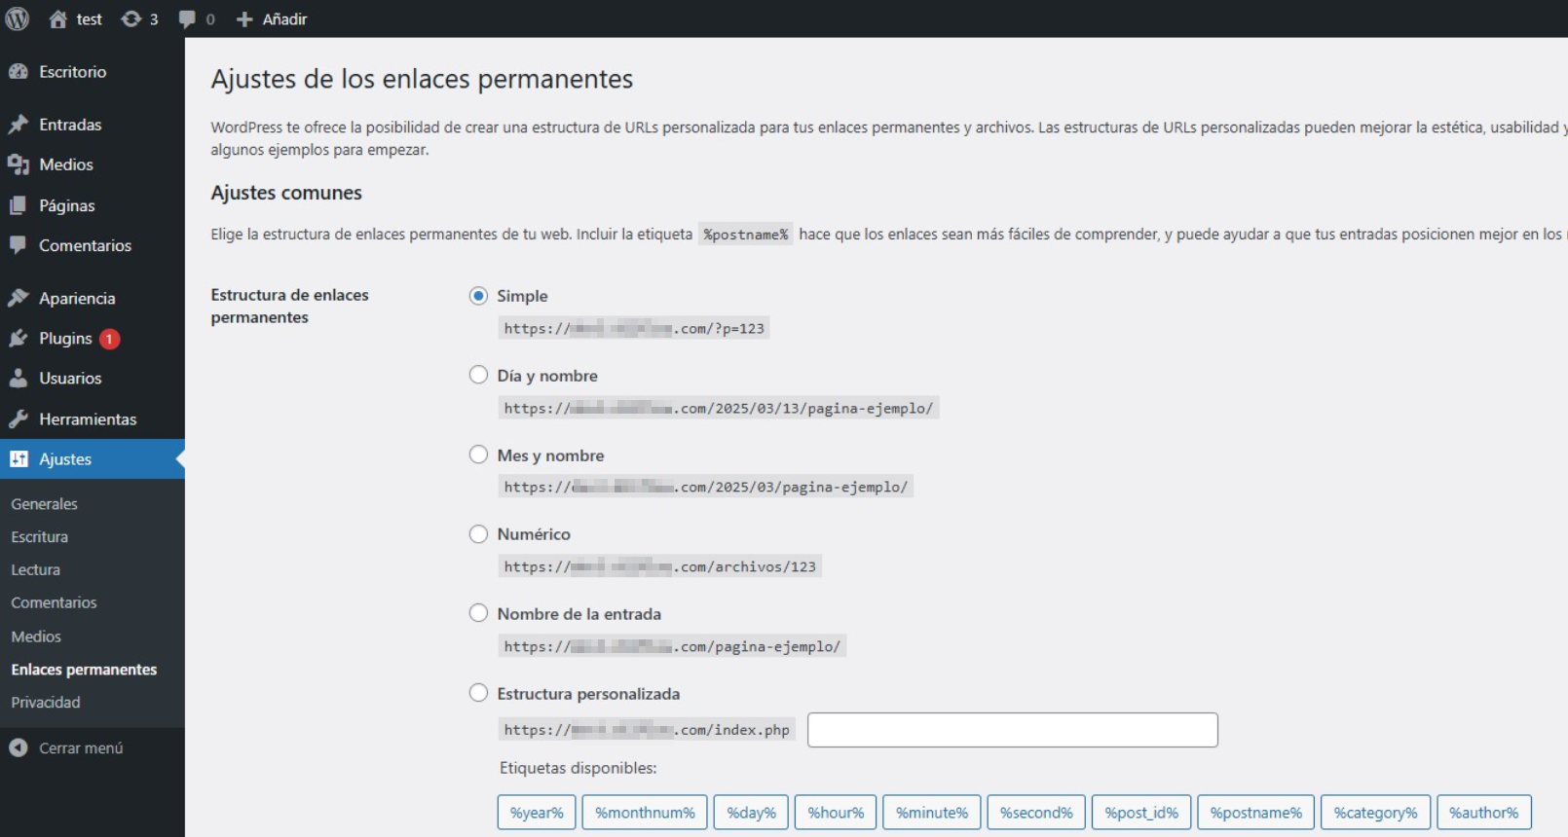Click the home icon next to test

pos(58,18)
